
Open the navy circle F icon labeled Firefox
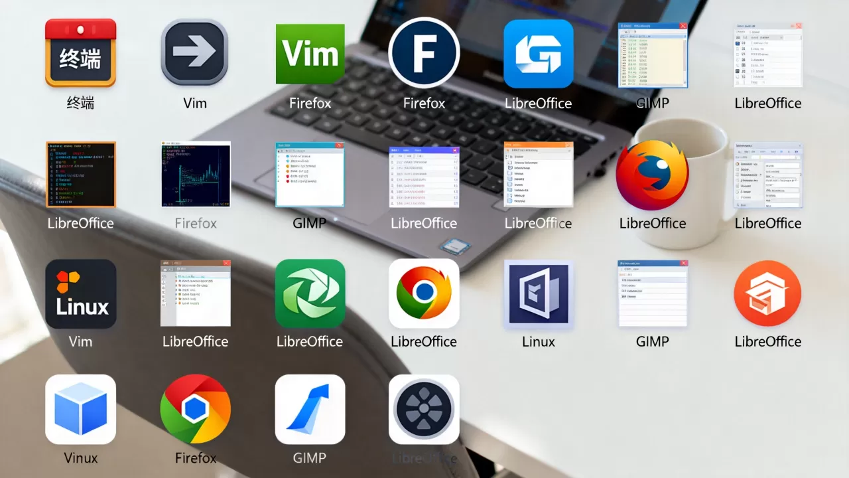pyautogui.click(x=424, y=53)
